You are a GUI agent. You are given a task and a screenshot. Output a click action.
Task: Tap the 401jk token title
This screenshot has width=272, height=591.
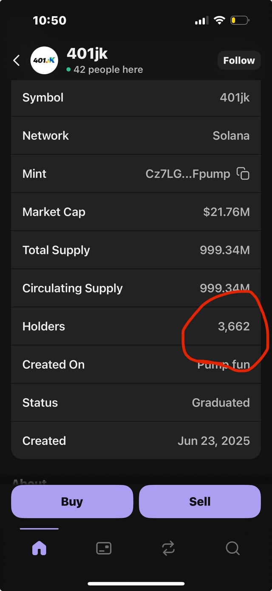coord(87,54)
